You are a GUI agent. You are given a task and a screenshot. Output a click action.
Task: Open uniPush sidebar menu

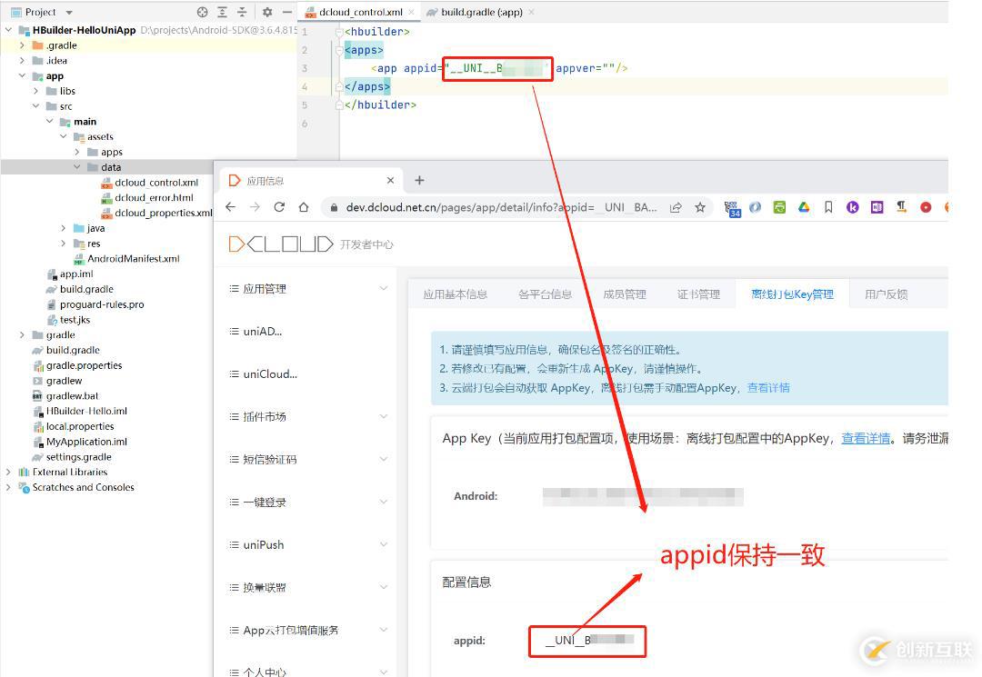(309, 545)
